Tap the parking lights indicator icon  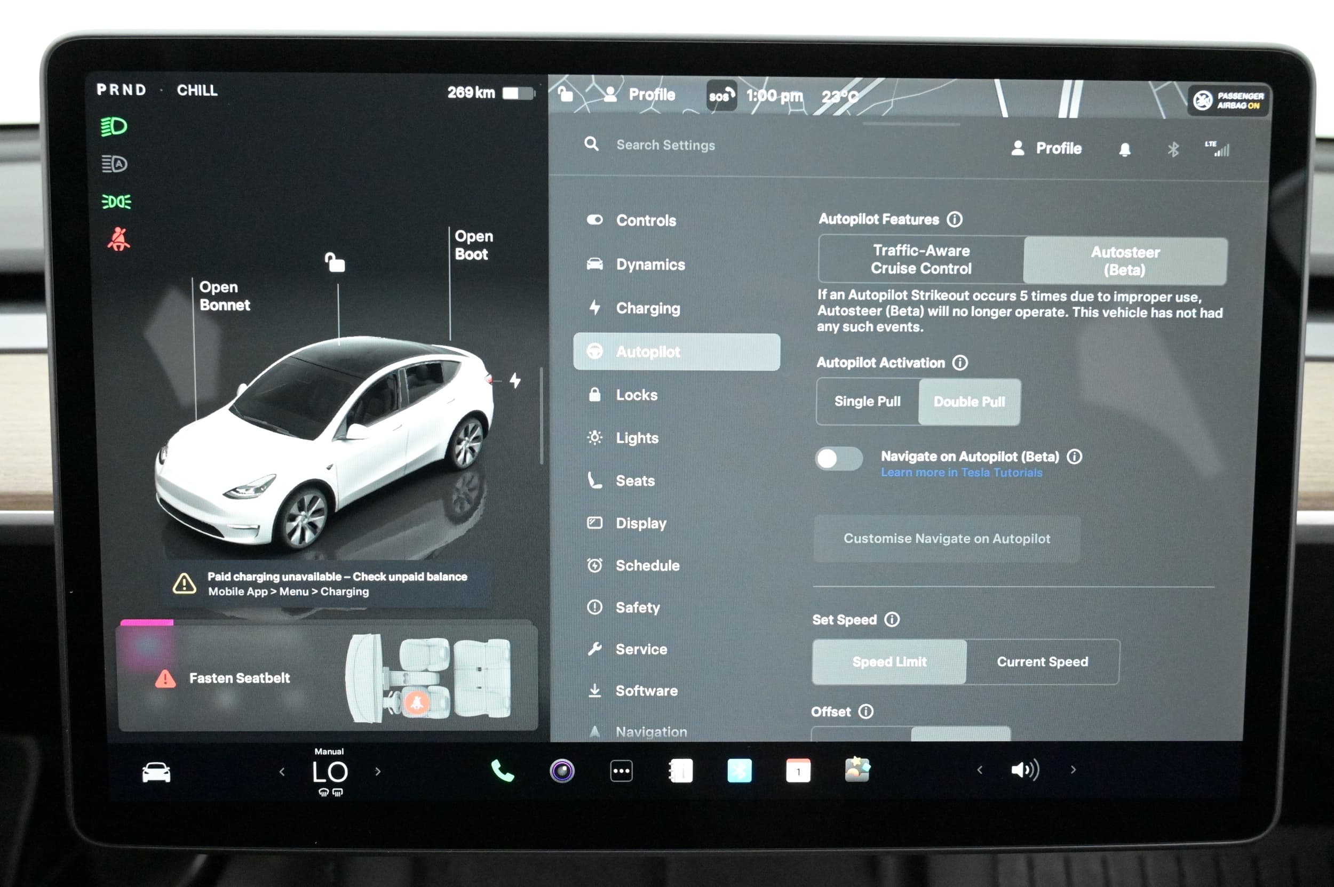[x=116, y=202]
